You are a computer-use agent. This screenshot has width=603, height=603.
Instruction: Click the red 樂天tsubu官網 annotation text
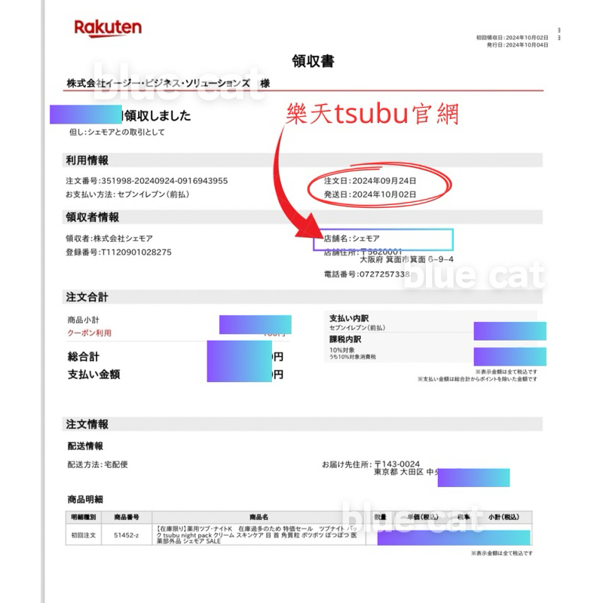point(372,114)
